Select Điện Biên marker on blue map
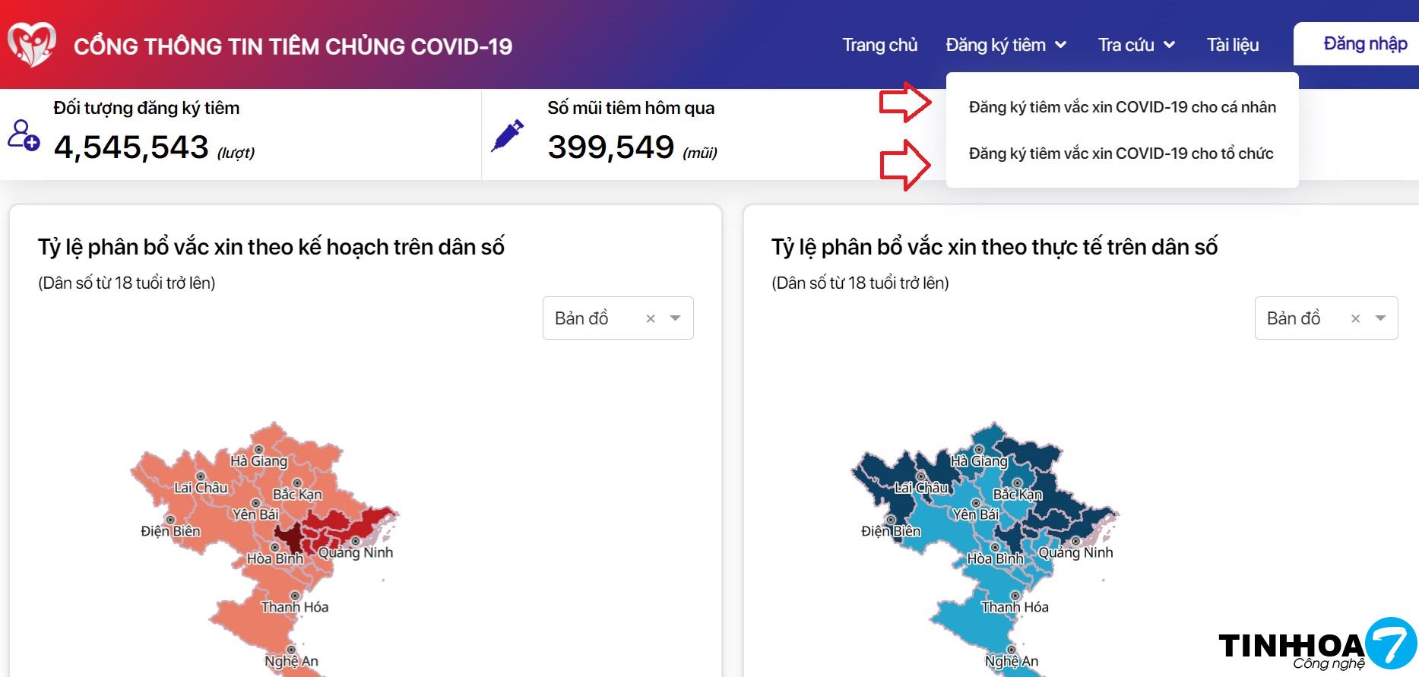1419x677 pixels. (x=890, y=520)
